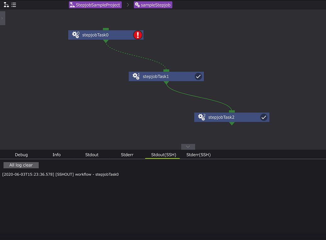Switch to the graph view icon
The image size is (326, 240).
[x=6, y=5]
